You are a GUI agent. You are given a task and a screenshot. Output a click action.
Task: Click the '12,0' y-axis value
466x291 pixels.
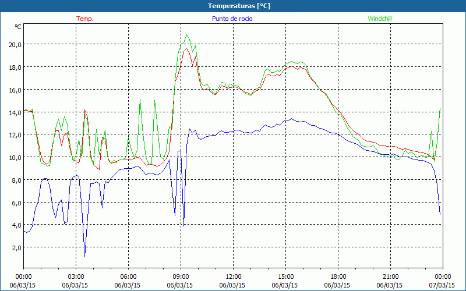click(x=15, y=135)
